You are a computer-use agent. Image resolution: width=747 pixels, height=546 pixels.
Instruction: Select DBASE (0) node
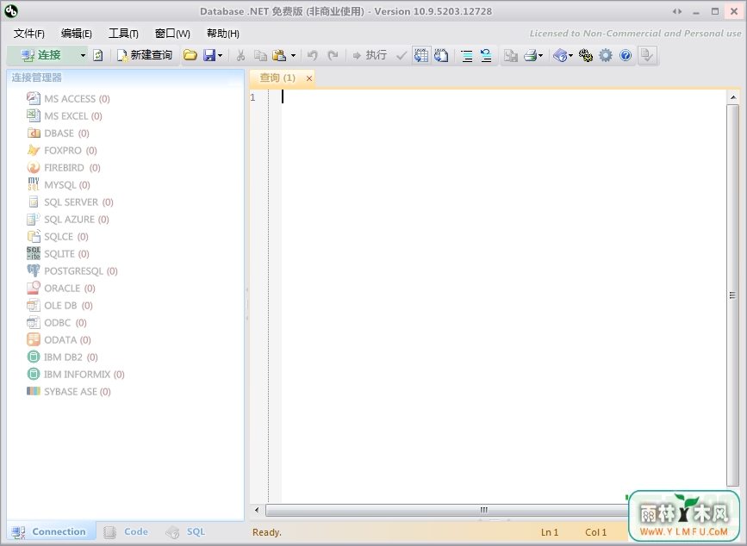[66, 133]
